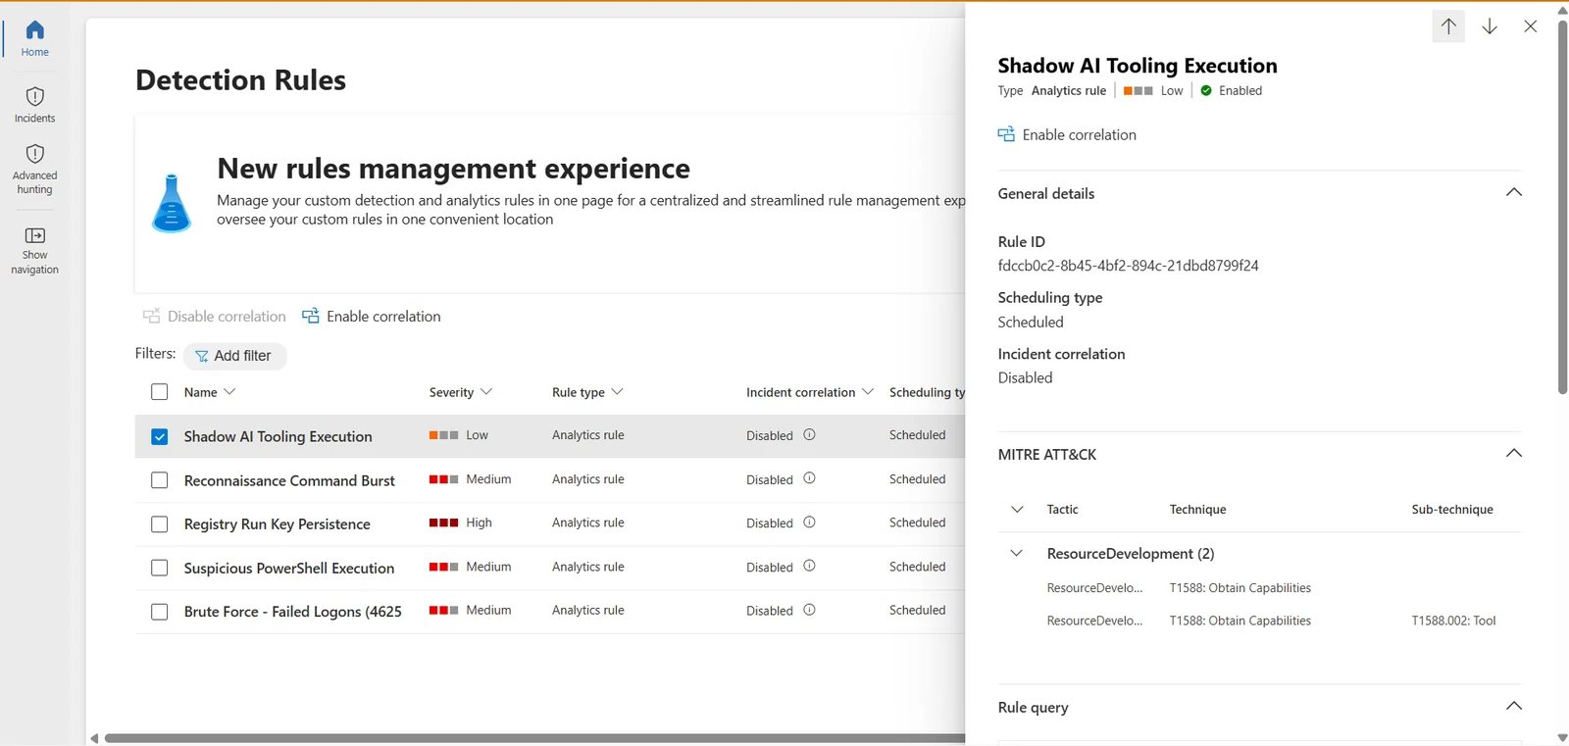
Task: Collapse the Rule query section
Action: 1514,706
